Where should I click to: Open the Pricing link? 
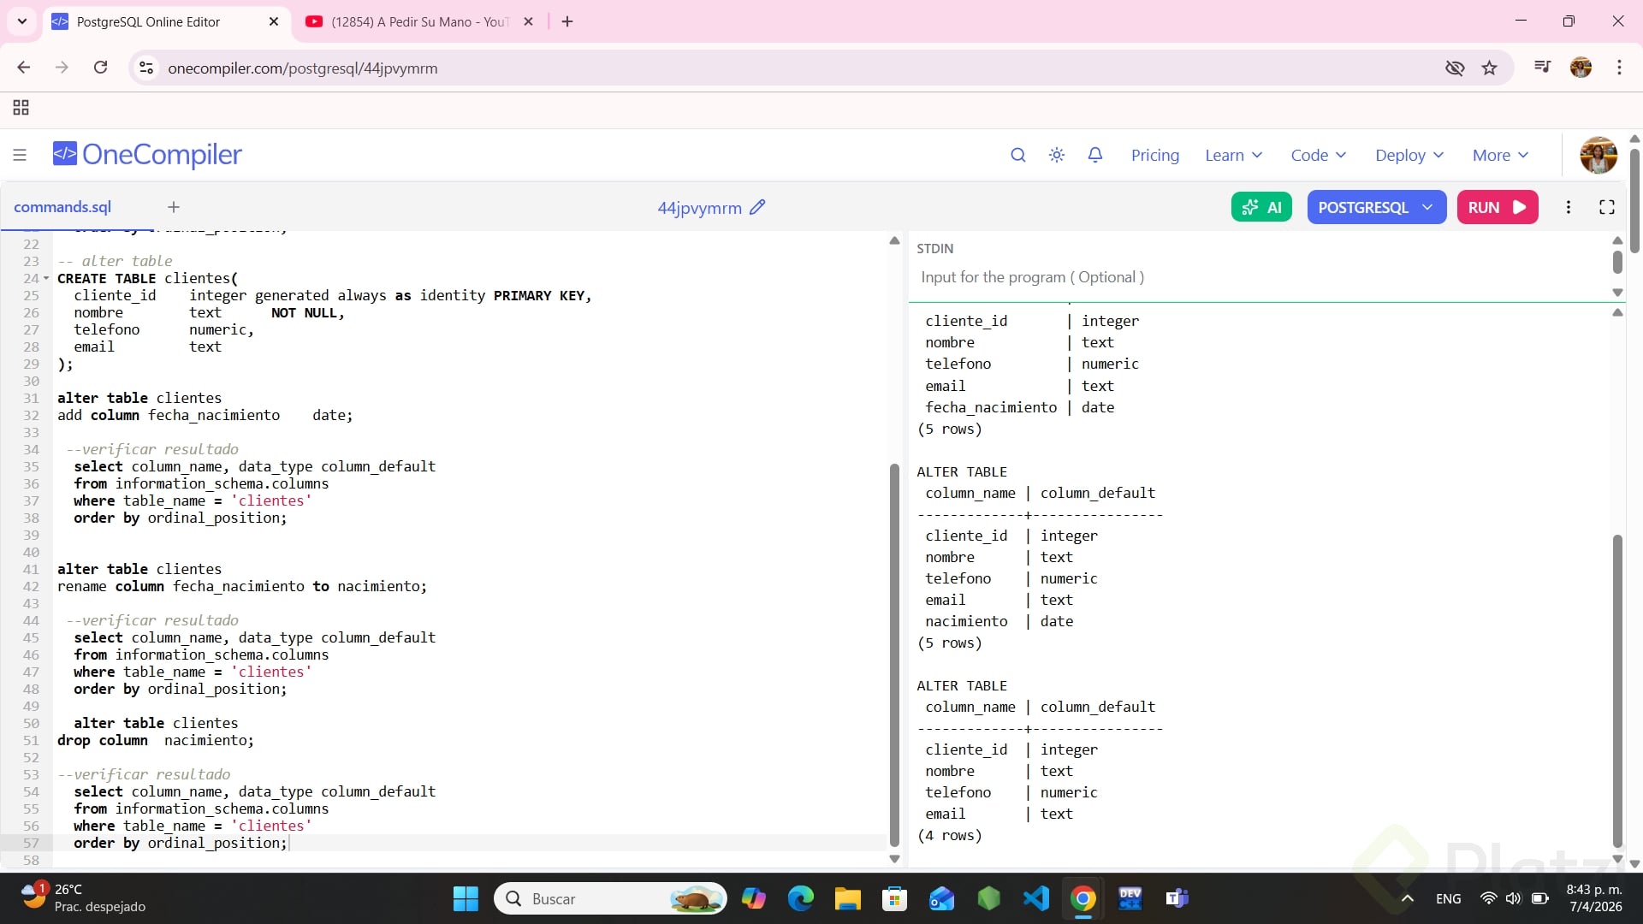click(1154, 155)
